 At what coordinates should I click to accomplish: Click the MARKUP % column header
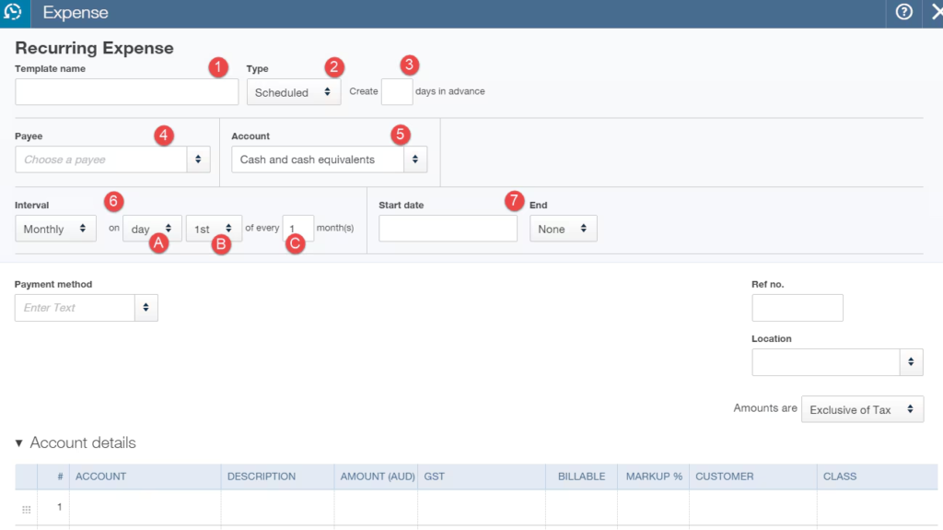pos(654,477)
